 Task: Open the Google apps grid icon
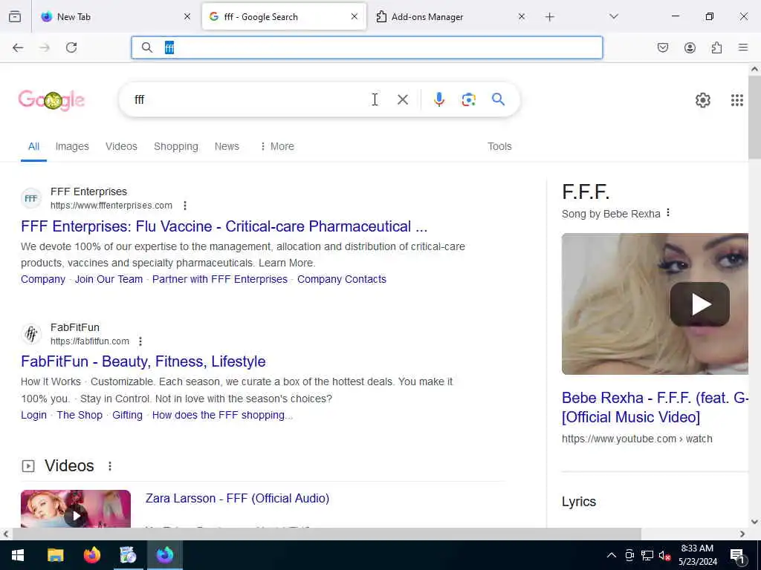pos(736,100)
